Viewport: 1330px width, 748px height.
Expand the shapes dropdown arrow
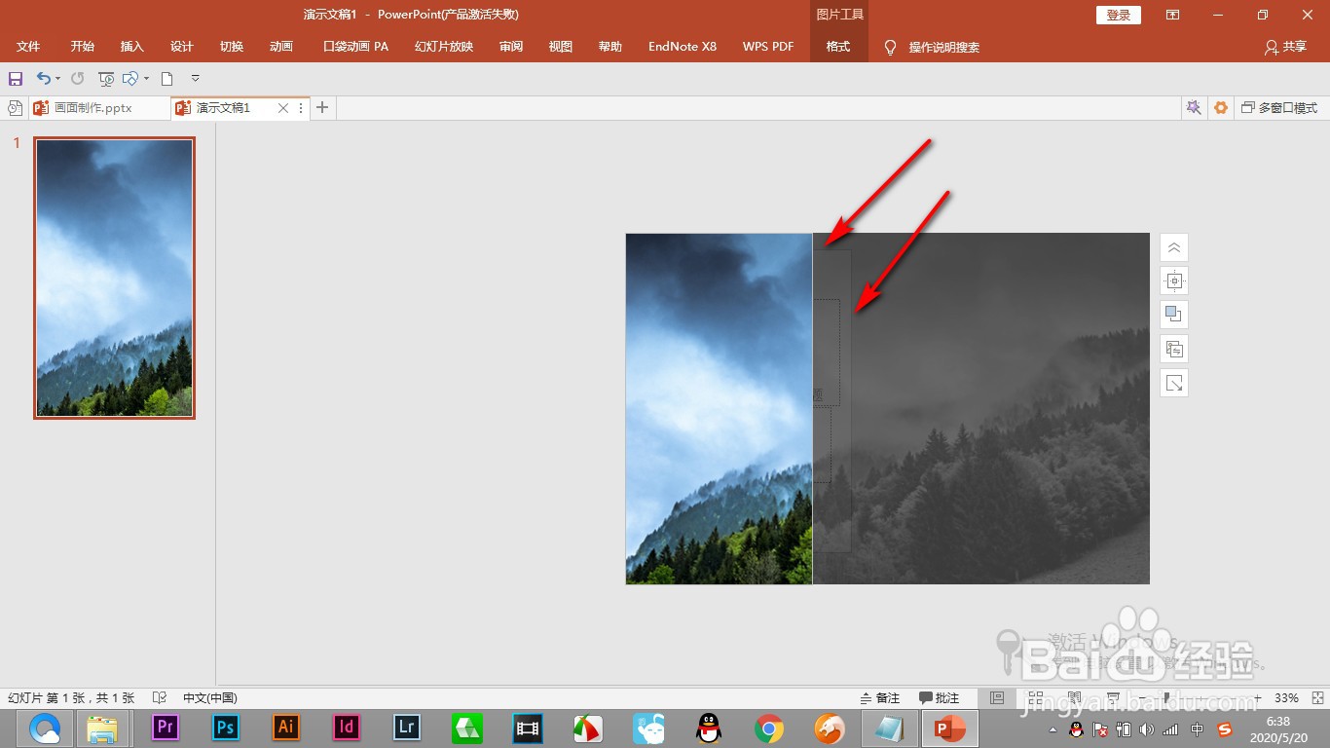click(x=146, y=79)
